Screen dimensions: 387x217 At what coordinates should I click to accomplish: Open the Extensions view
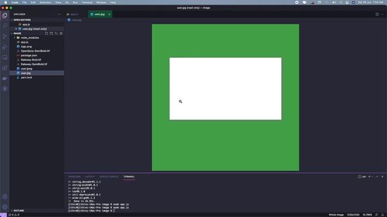coord(5,68)
